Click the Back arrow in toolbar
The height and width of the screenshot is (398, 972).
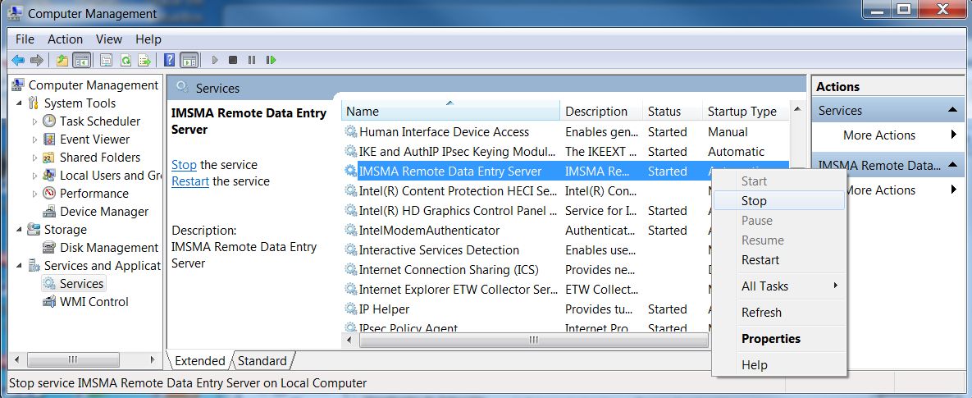(x=17, y=60)
